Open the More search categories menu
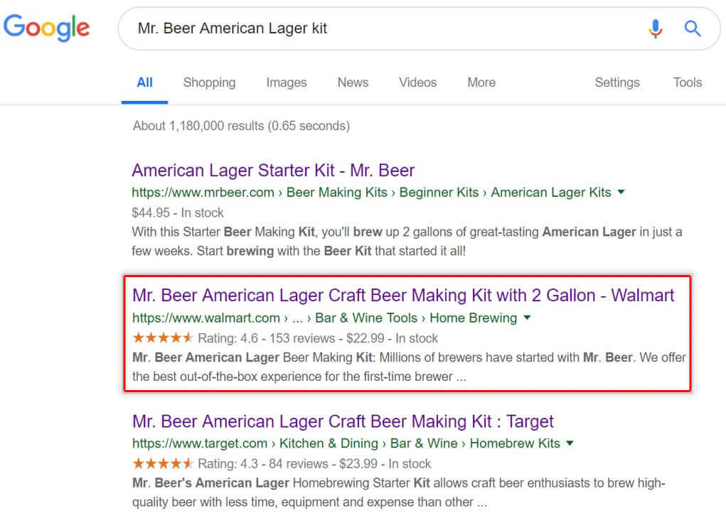 (481, 82)
